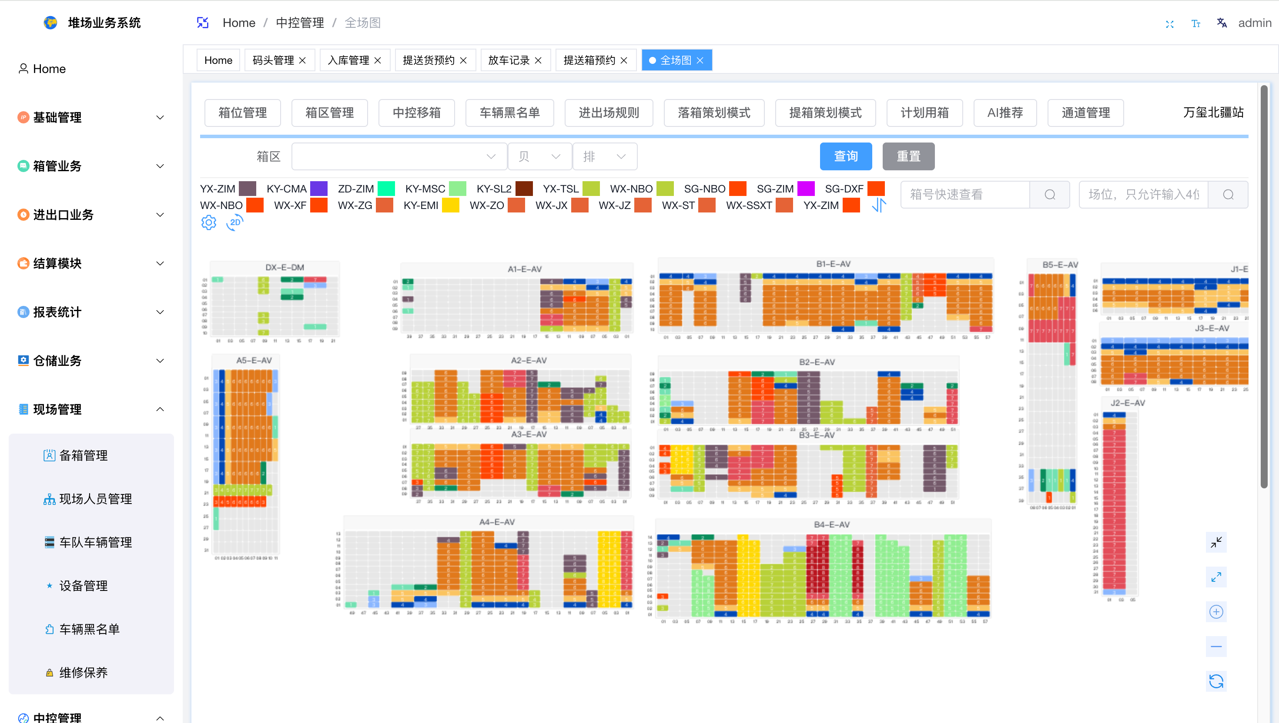Collapse the 现场管理 sidebar menu
Viewport: 1279px width, 723px height.
[91, 410]
